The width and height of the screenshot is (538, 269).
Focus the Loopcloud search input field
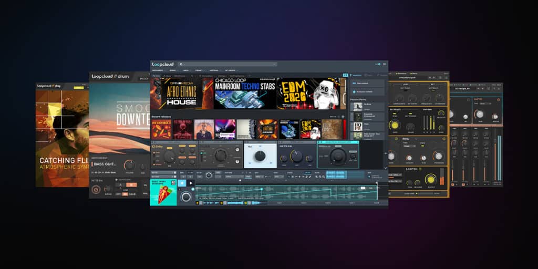tap(228, 64)
